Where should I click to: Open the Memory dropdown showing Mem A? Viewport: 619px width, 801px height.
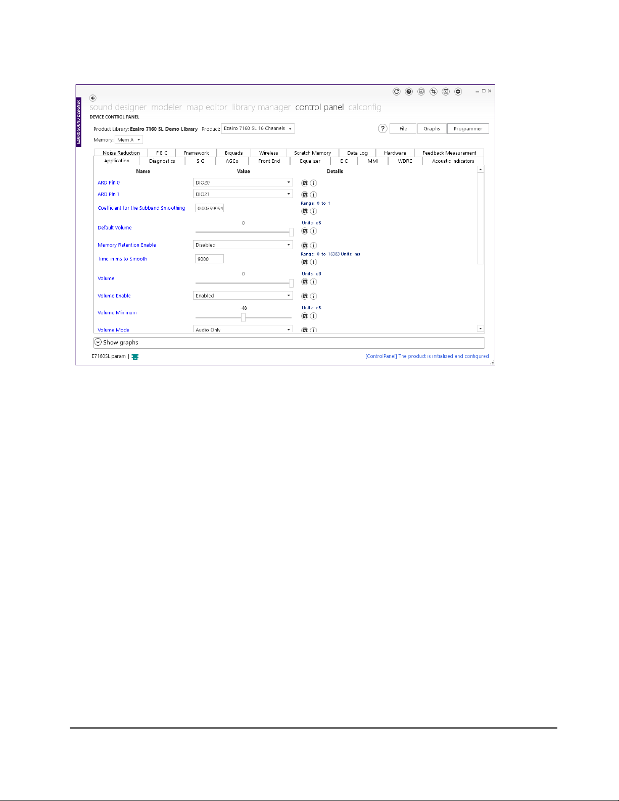click(129, 139)
